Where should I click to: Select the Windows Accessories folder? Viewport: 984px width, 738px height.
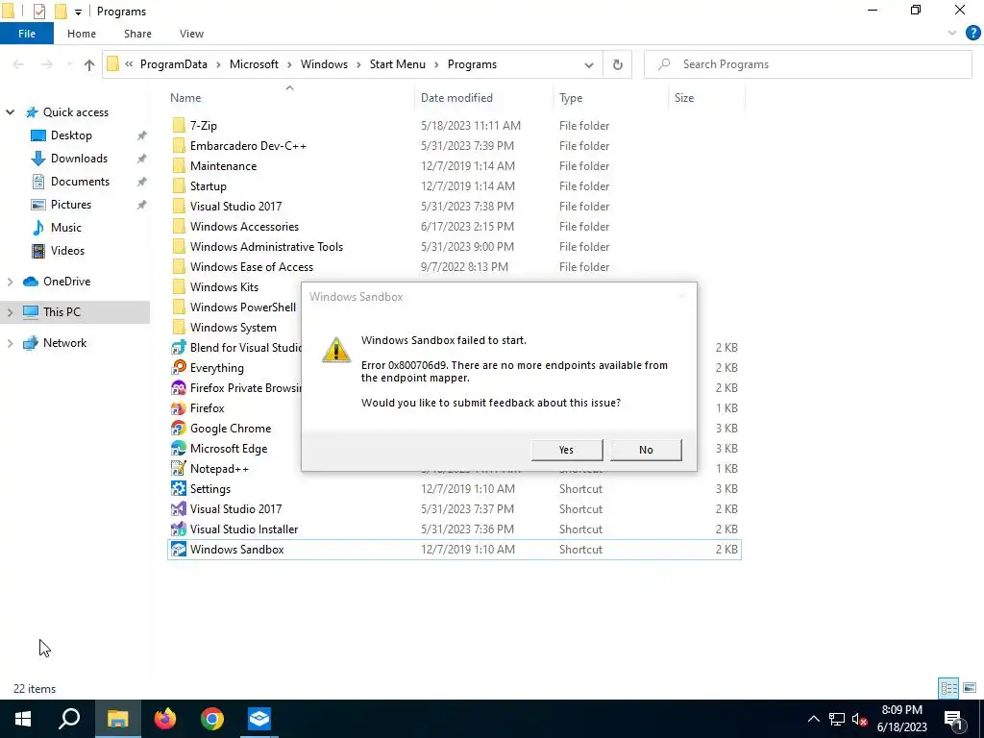pos(244,227)
